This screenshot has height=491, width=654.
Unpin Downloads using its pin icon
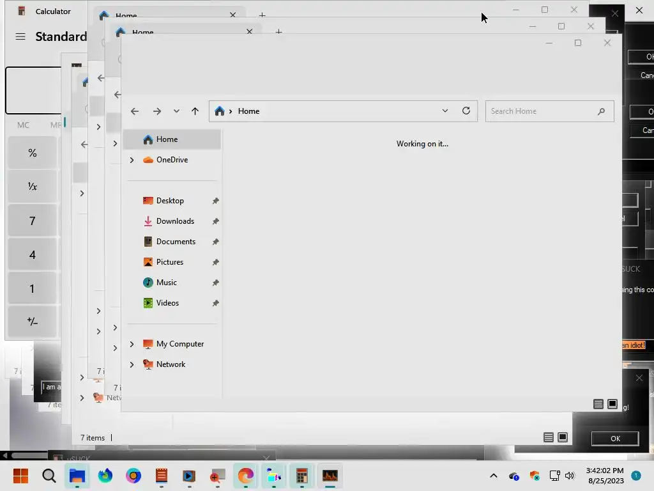(x=216, y=221)
